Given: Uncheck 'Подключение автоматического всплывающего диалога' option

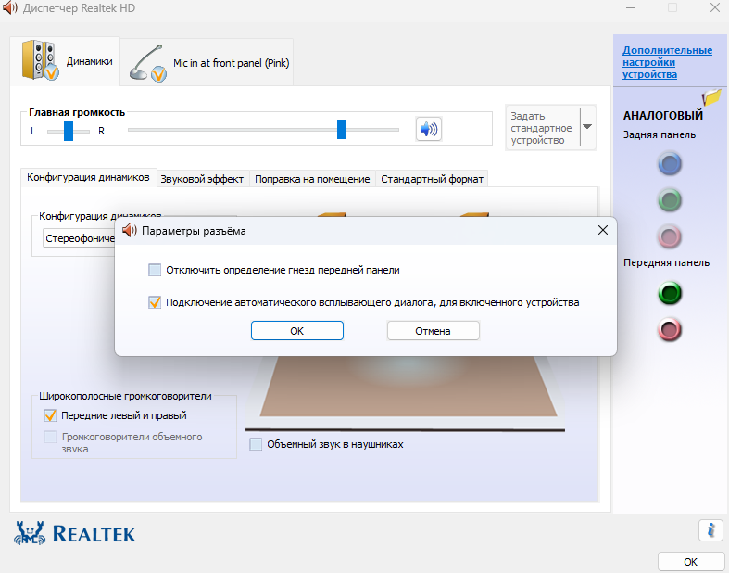Looking at the screenshot, I should point(155,302).
